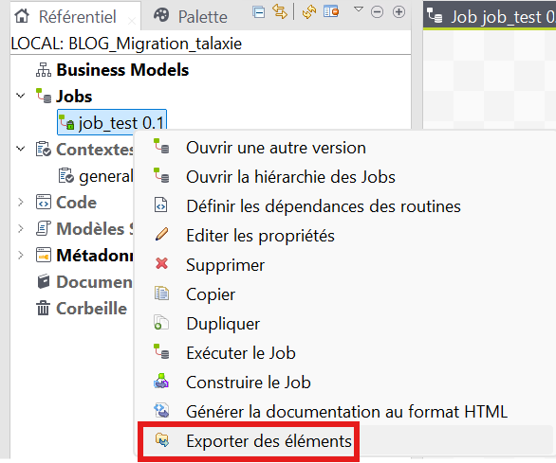
Task: Click the refresh repository icon
Action: (x=309, y=12)
